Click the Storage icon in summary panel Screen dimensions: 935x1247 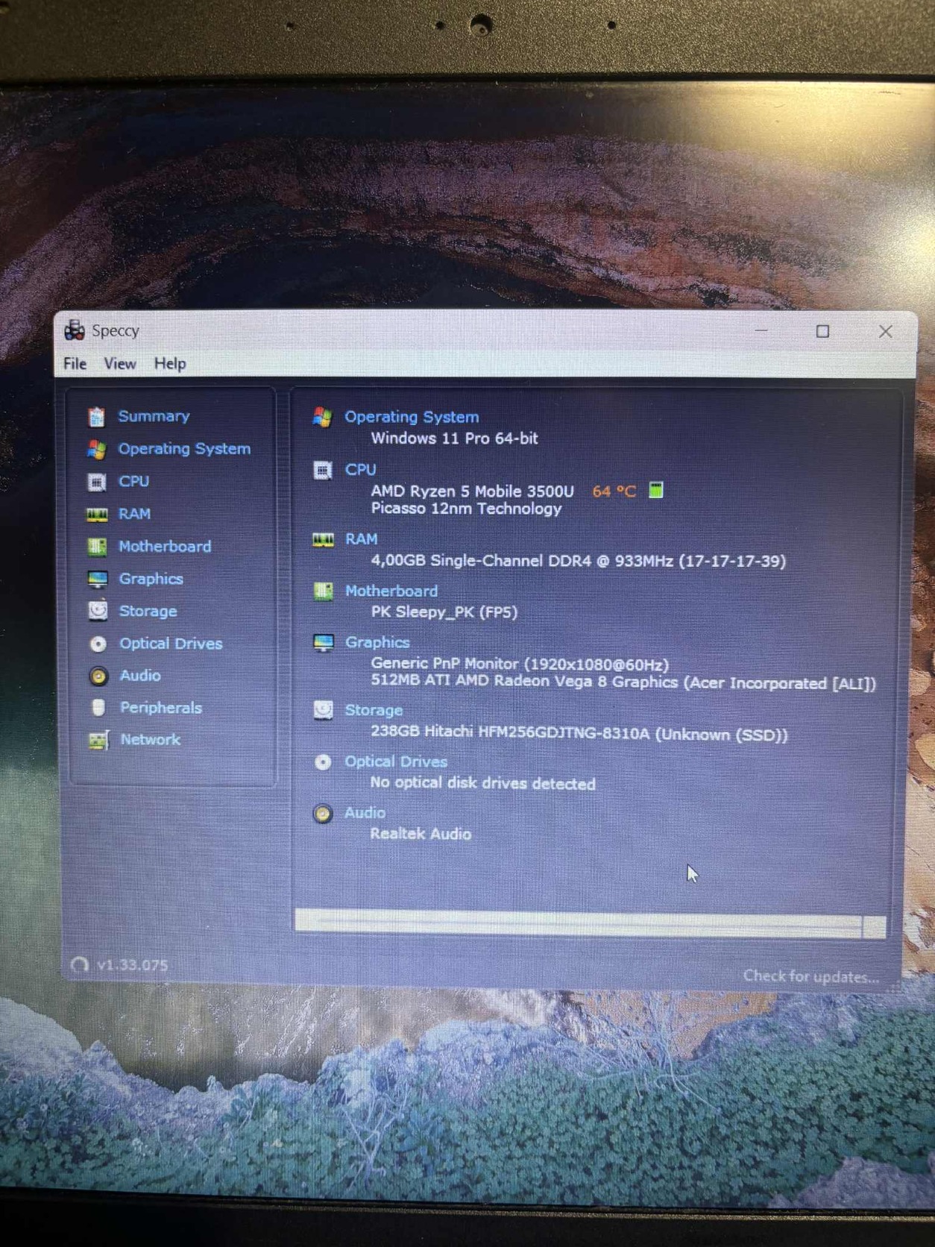click(x=323, y=710)
